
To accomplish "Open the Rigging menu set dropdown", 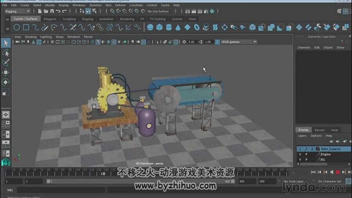I will coord(18,11).
